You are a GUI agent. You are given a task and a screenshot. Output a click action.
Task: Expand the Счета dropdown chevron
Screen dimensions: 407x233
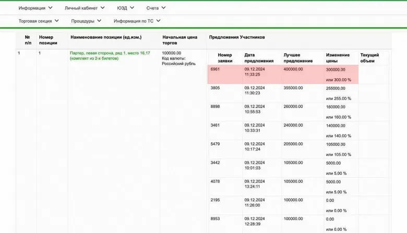click(163, 8)
